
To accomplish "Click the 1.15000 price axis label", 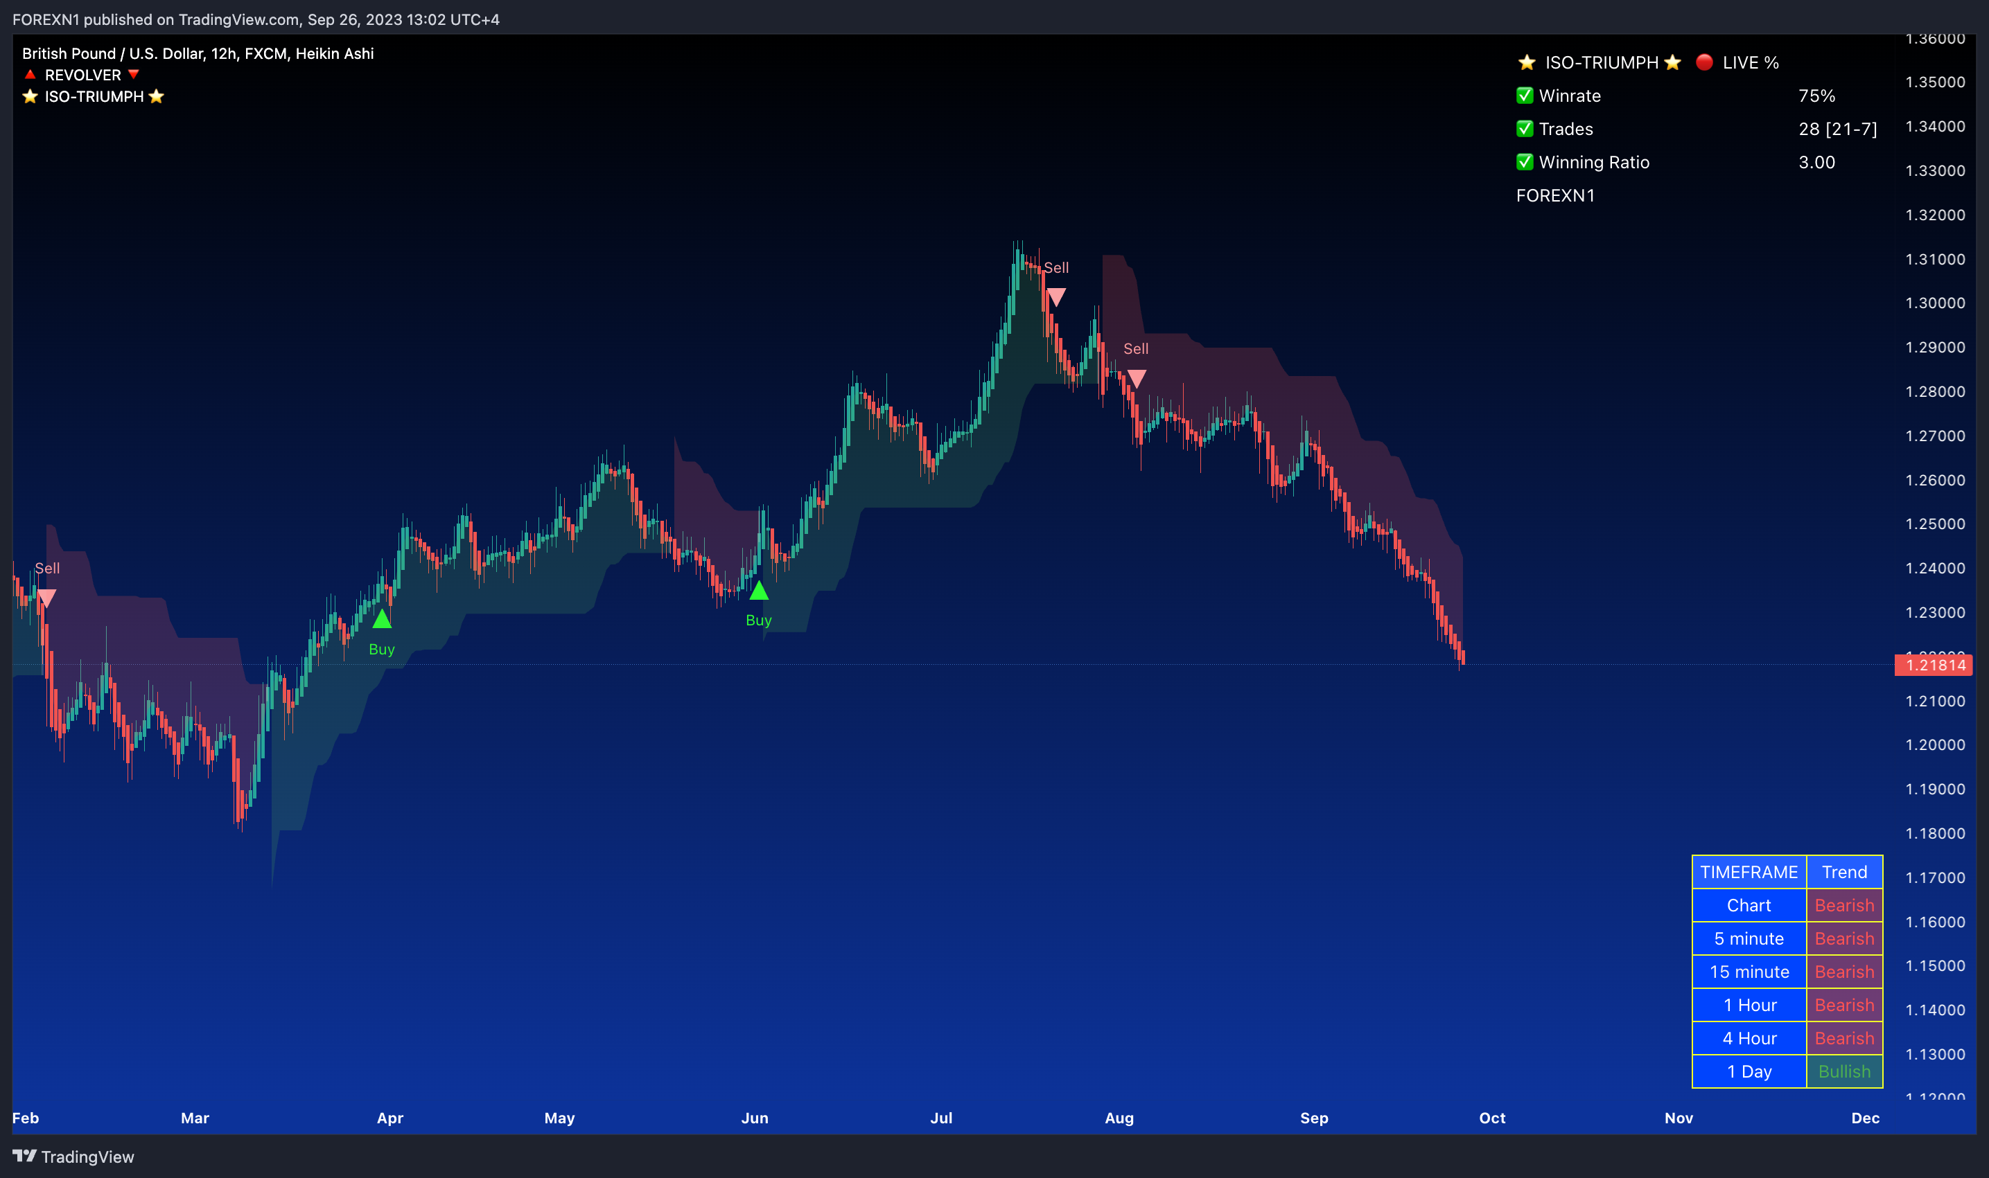I will click(x=1935, y=965).
